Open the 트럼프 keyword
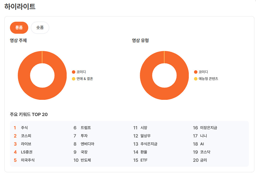This screenshot has height=173, width=256. click(86, 128)
